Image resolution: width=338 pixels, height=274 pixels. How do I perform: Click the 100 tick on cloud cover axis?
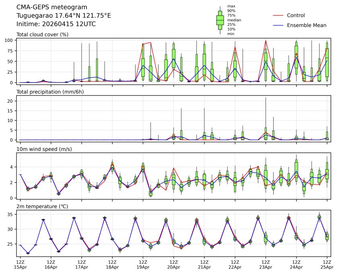coord(9,40)
